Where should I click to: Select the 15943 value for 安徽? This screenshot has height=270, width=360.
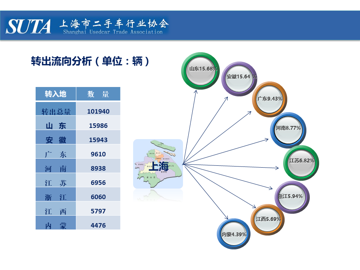(x=98, y=140)
